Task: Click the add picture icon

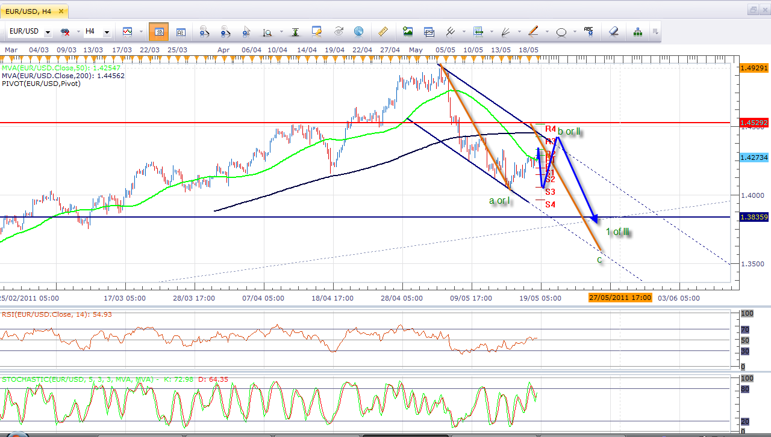Action: click(x=408, y=31)
